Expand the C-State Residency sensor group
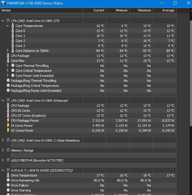Screen dimensions: 192x195 tap(3, 140)
